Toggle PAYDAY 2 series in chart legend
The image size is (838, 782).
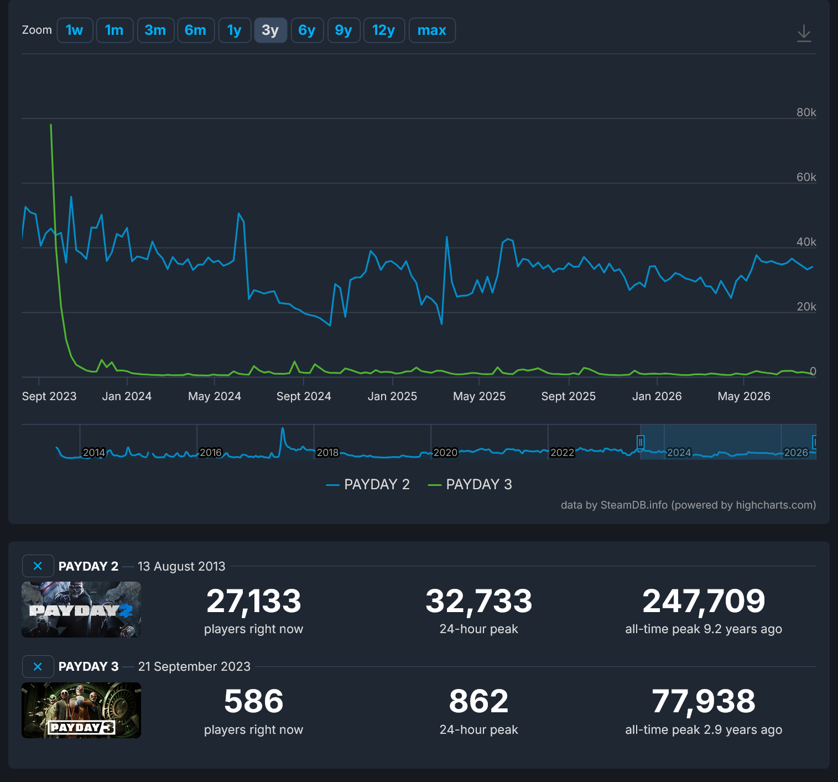point(368,484)
